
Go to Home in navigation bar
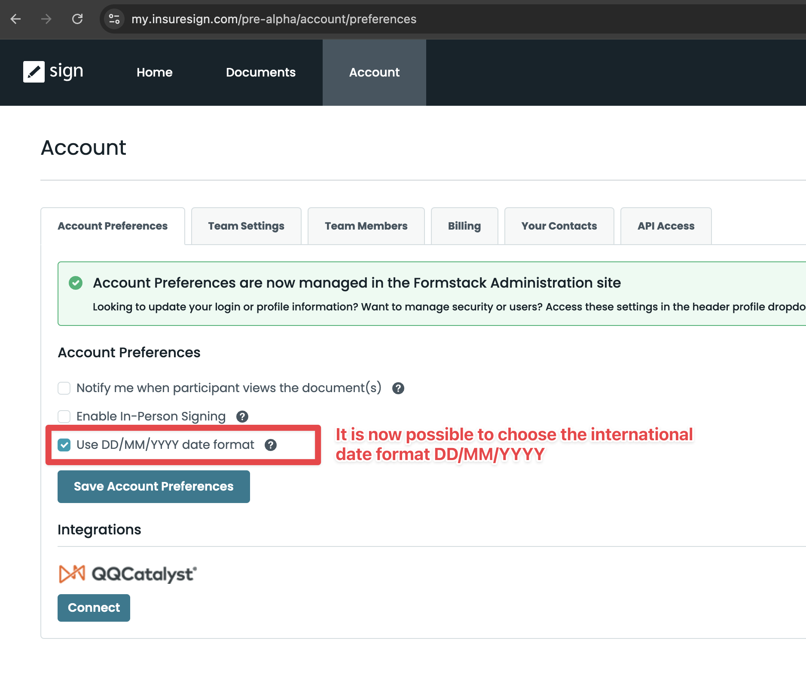pyautogui.click(x=154, y=72)
